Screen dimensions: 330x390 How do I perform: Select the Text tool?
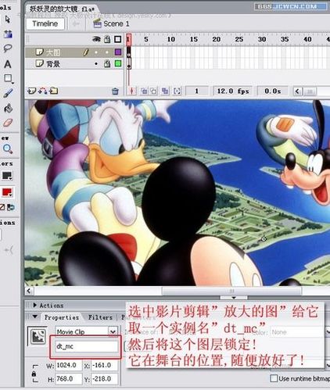(8, 64)
